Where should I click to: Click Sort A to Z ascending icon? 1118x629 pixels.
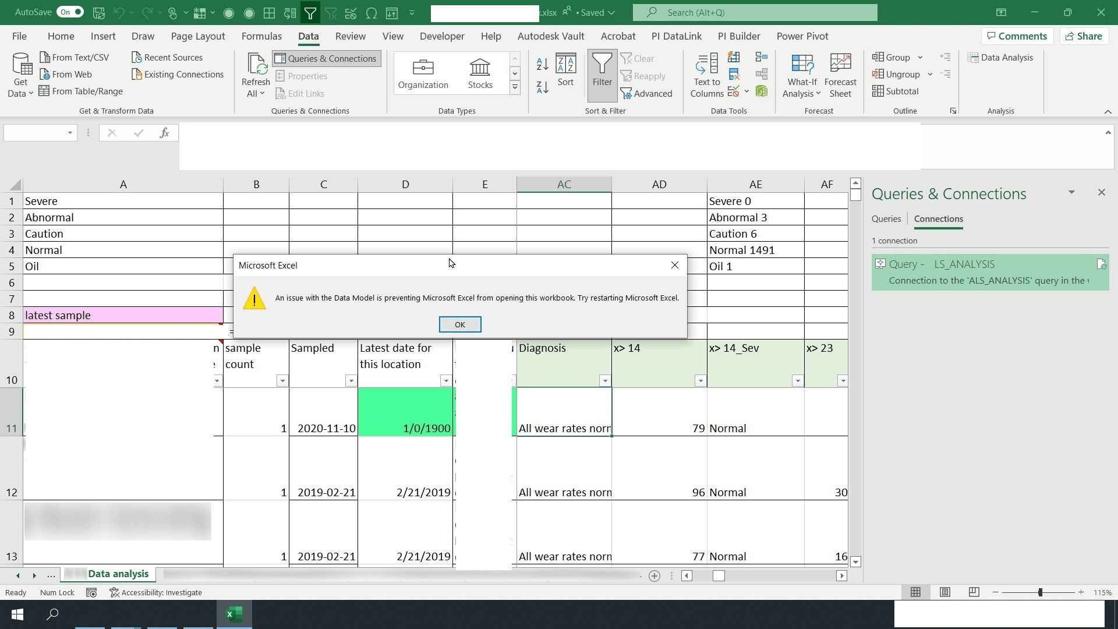coord(542,64)
